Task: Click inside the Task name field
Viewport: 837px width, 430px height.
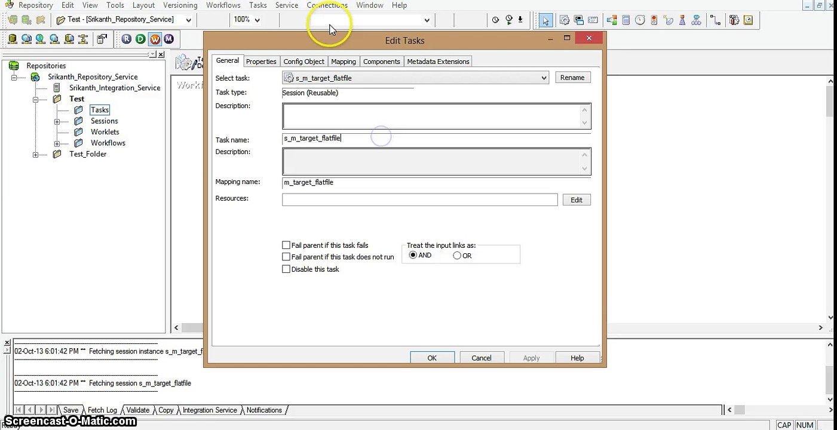Action: pos(437,139)
